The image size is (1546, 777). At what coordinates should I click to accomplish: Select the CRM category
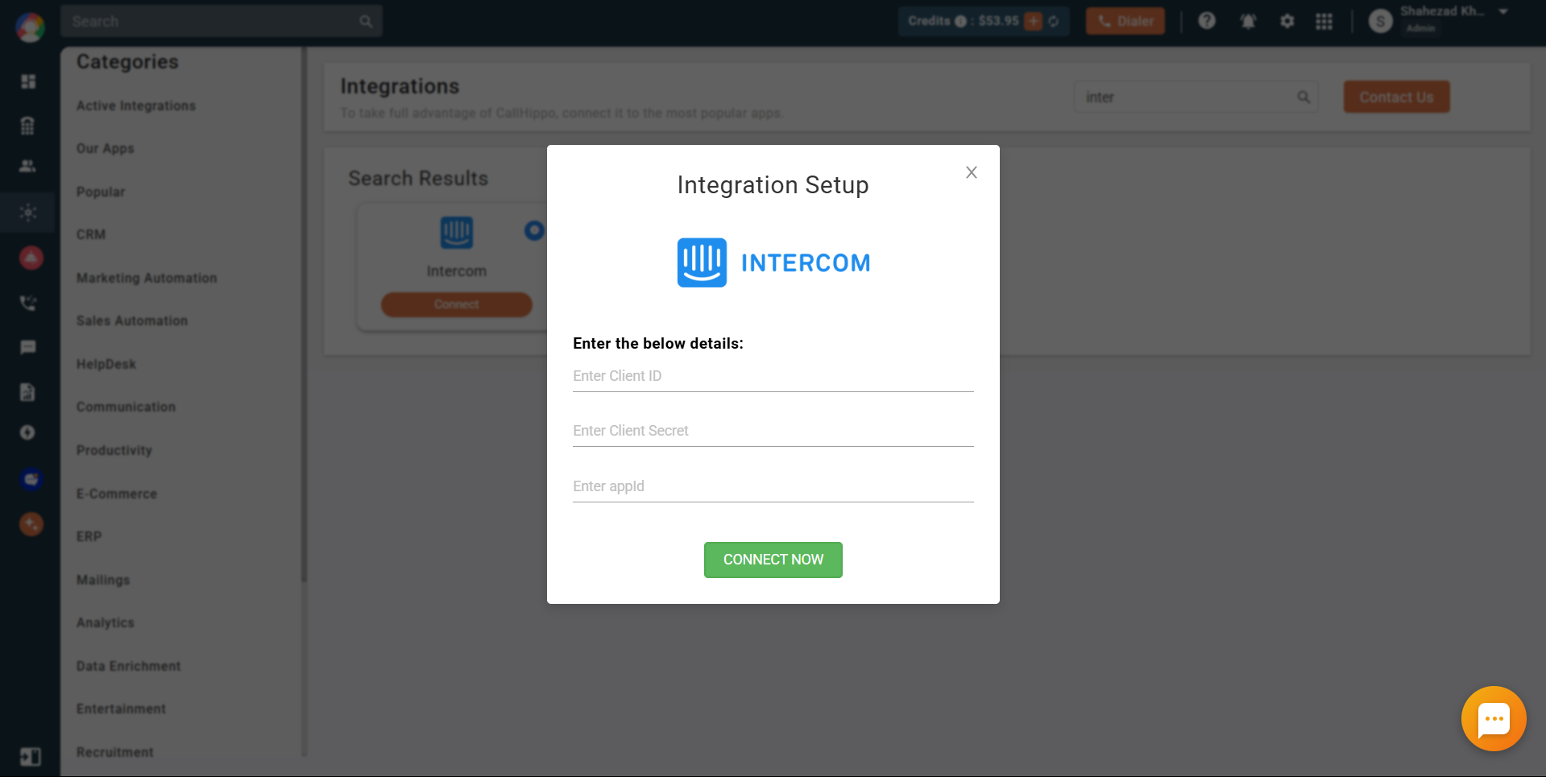click(x=91, y=234)
